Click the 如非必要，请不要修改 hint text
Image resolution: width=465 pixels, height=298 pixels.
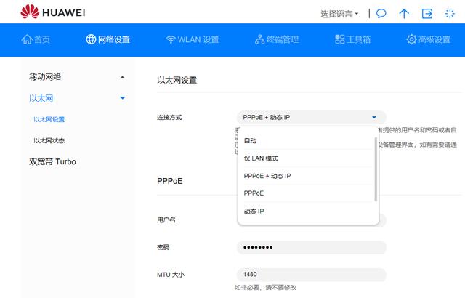pos(265,287)
